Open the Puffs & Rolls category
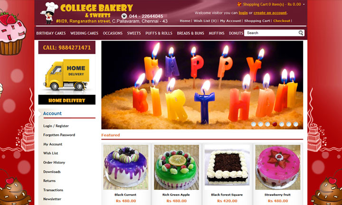Image resolution: width=342 pixels, height=205 pixels. (159, 33)
